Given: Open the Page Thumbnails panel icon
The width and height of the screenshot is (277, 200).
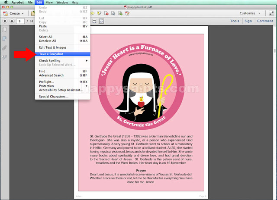Looking at the screenshot, I should tap(5, 30).
